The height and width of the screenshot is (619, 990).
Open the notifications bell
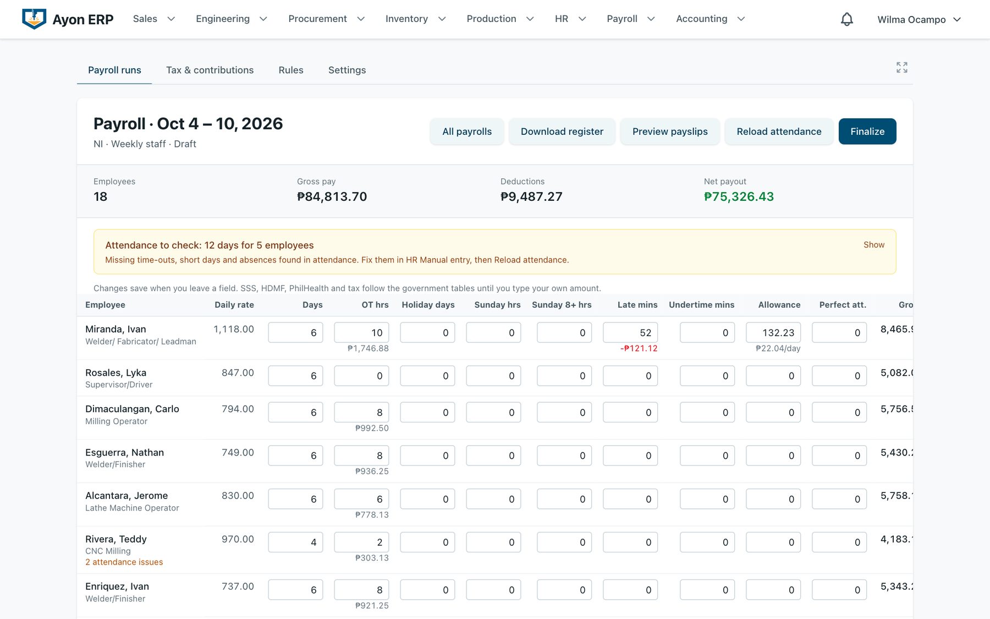[847, 19]
